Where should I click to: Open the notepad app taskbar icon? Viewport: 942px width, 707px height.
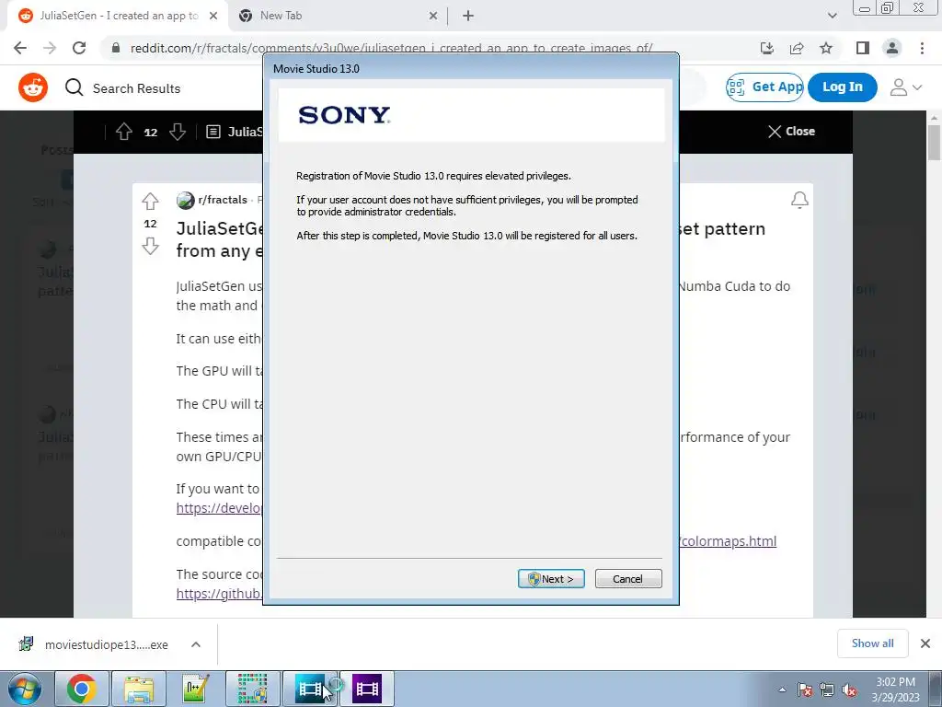click(x=195, y=689)
